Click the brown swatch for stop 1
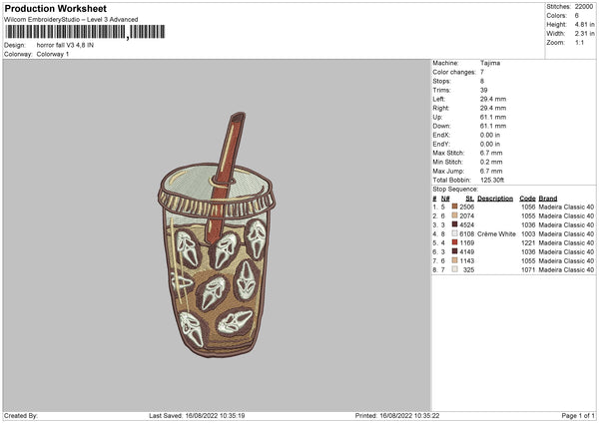 (454, 207)
